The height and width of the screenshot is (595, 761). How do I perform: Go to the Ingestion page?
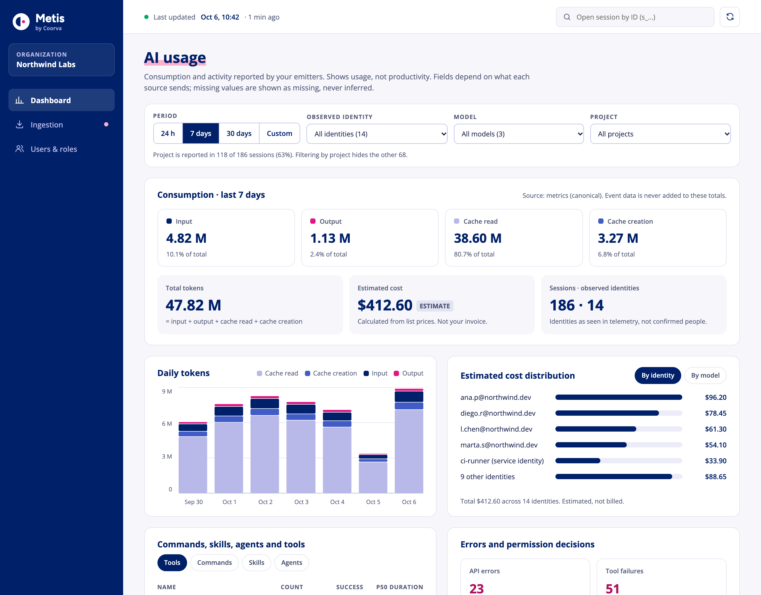[x=61, y=125]
